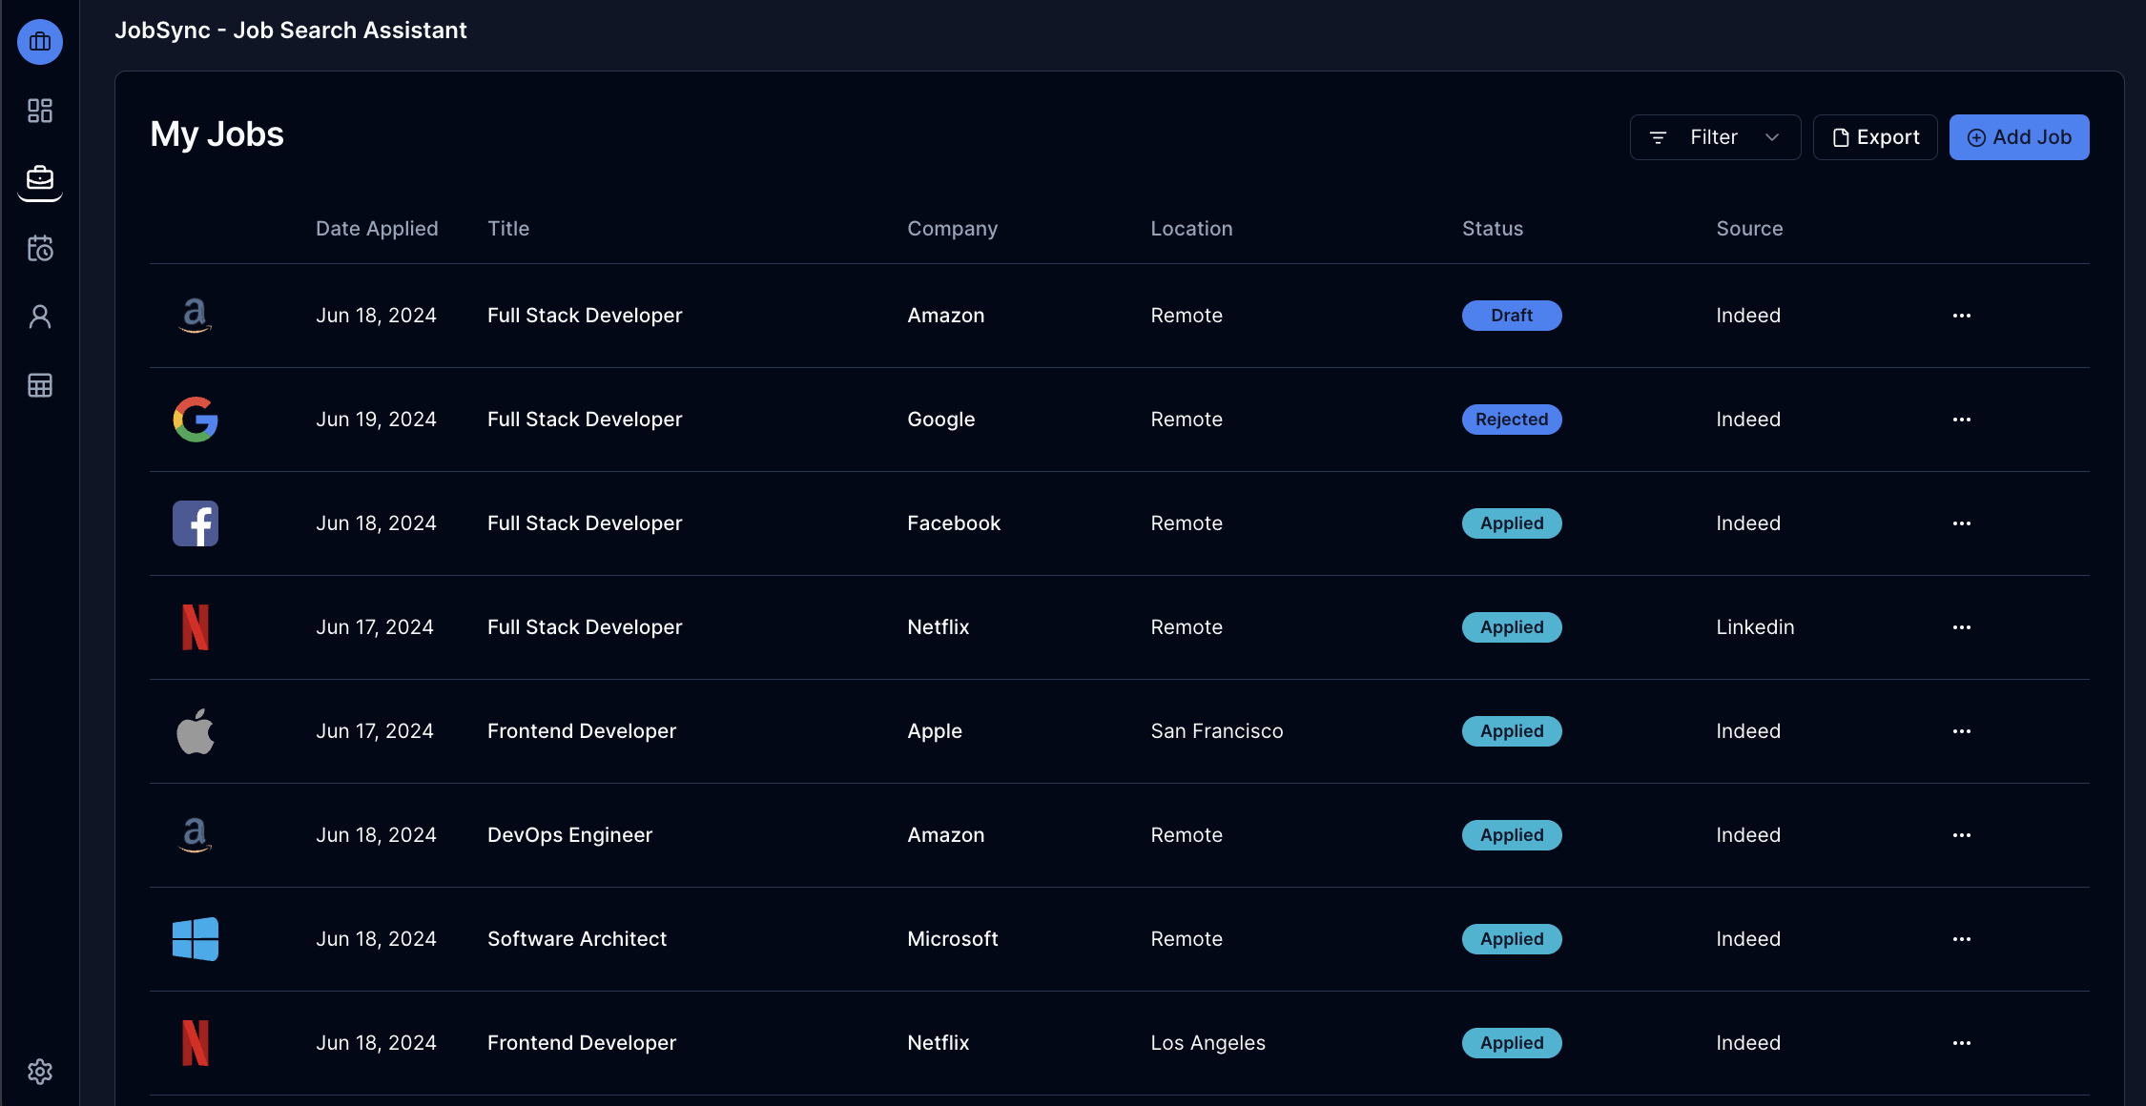Open the table sheet sidebar icon

click(40, 385)
